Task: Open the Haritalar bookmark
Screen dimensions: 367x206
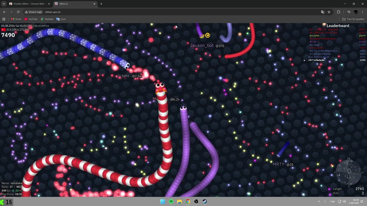Action: 47,19
